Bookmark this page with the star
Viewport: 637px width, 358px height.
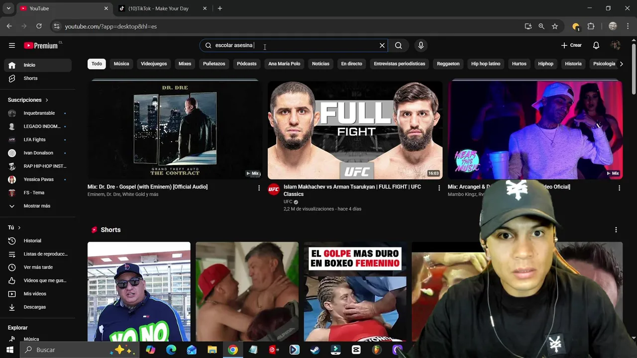pos(555,26)
